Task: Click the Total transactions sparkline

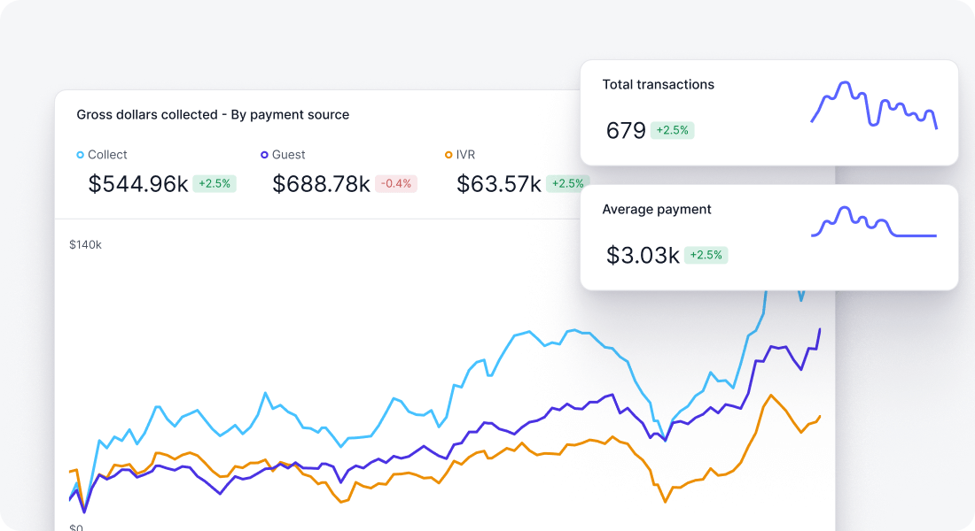Action: point(874,104)
